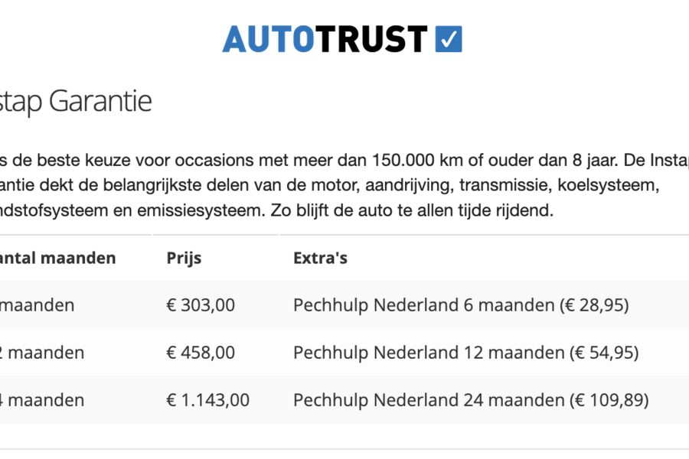Image resolution: width=689 pixels, height=459 pixels.
Task: Click the text mentioning 150.000 km
Action: click(344, 160)
